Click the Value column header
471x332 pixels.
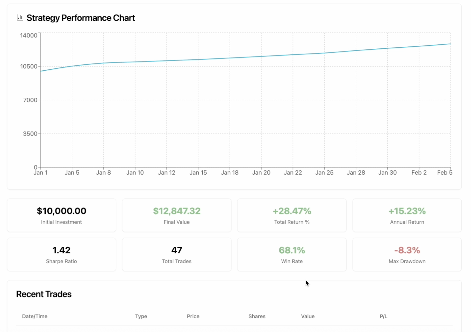click(308, 316)
